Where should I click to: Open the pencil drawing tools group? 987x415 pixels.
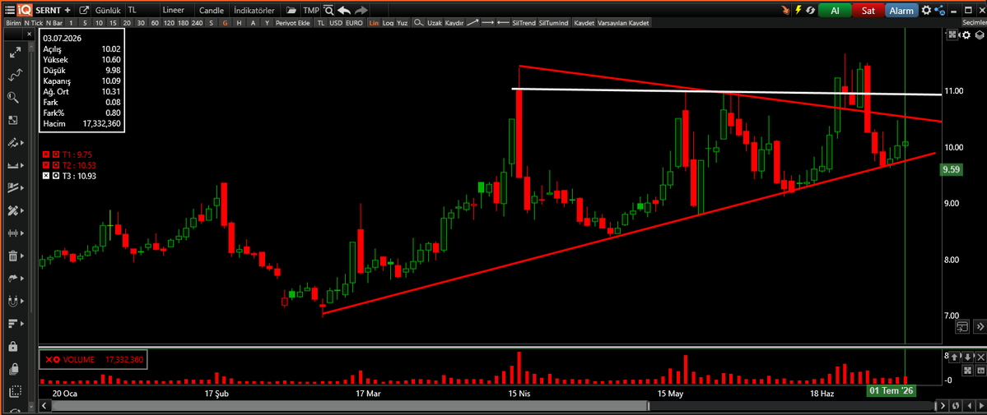[x=14, y=143]
